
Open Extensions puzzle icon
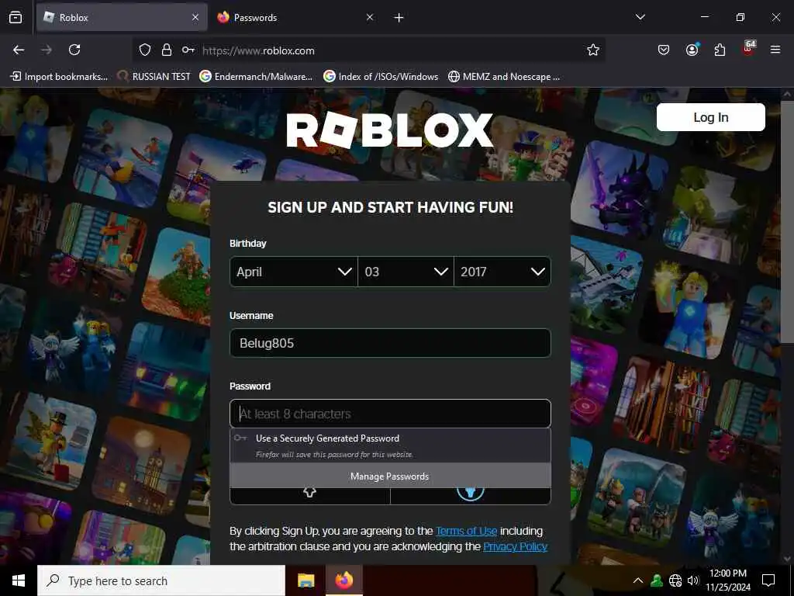coord(720,50)
